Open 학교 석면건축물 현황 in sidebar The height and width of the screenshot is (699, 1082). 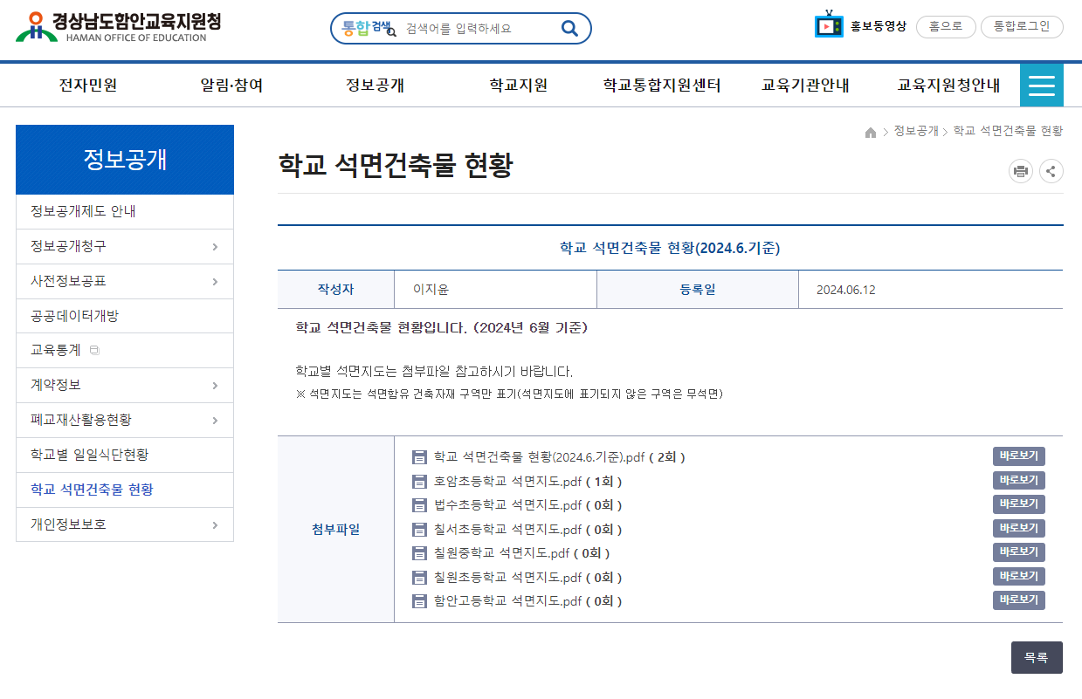point(125,490)
